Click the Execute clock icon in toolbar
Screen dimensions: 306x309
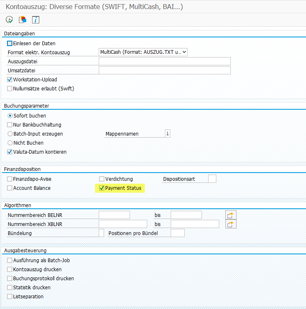(9, 19)
